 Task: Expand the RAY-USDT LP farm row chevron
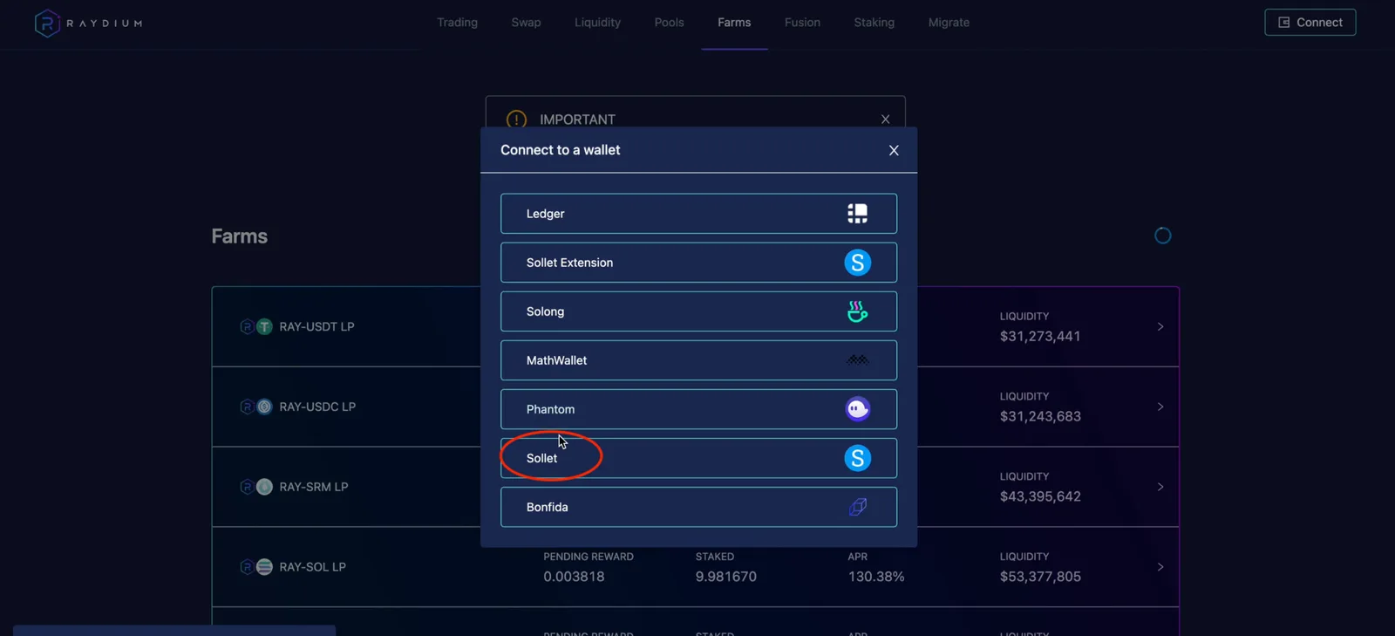1160,326
